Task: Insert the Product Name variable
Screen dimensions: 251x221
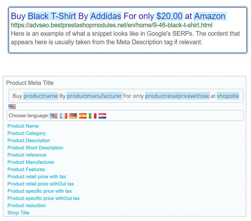Action: 23,126
